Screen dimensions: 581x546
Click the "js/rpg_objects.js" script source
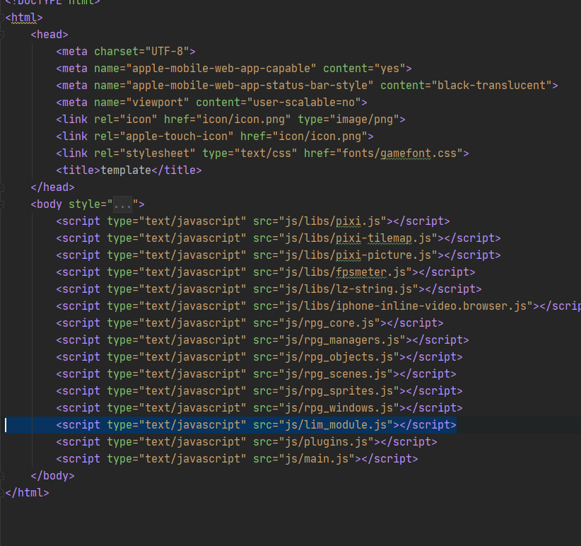coord(339,358)
